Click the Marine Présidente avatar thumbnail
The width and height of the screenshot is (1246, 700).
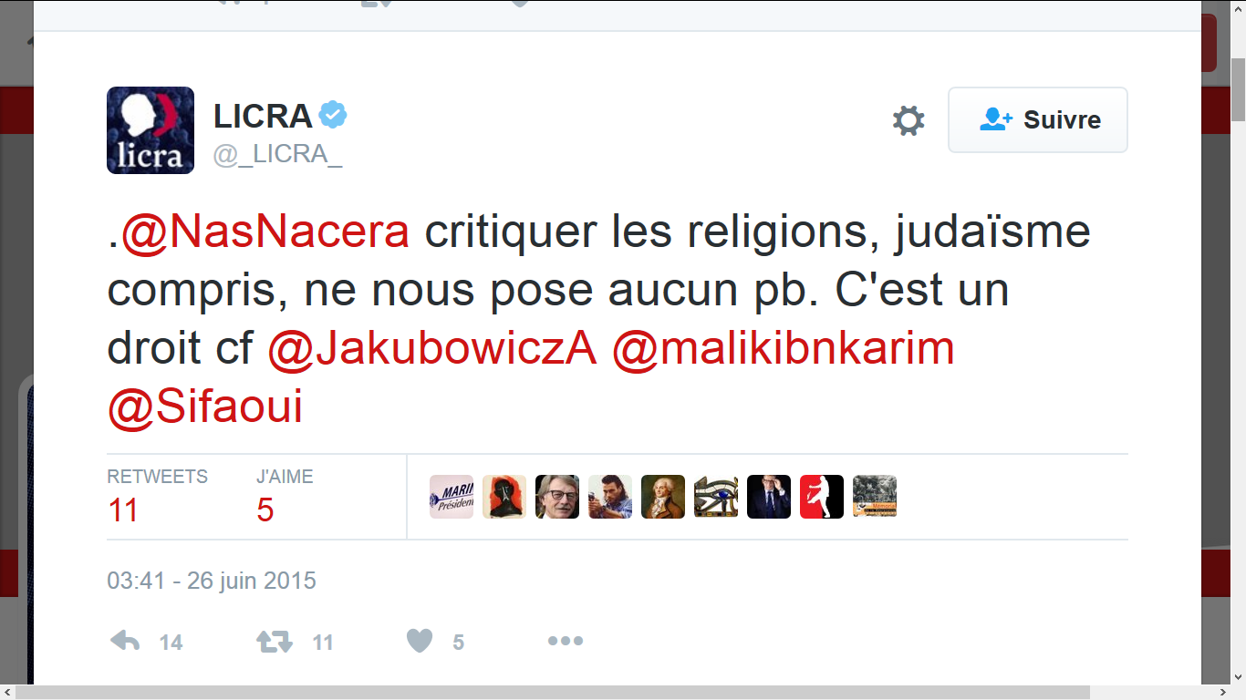click(x=452, y=497)
